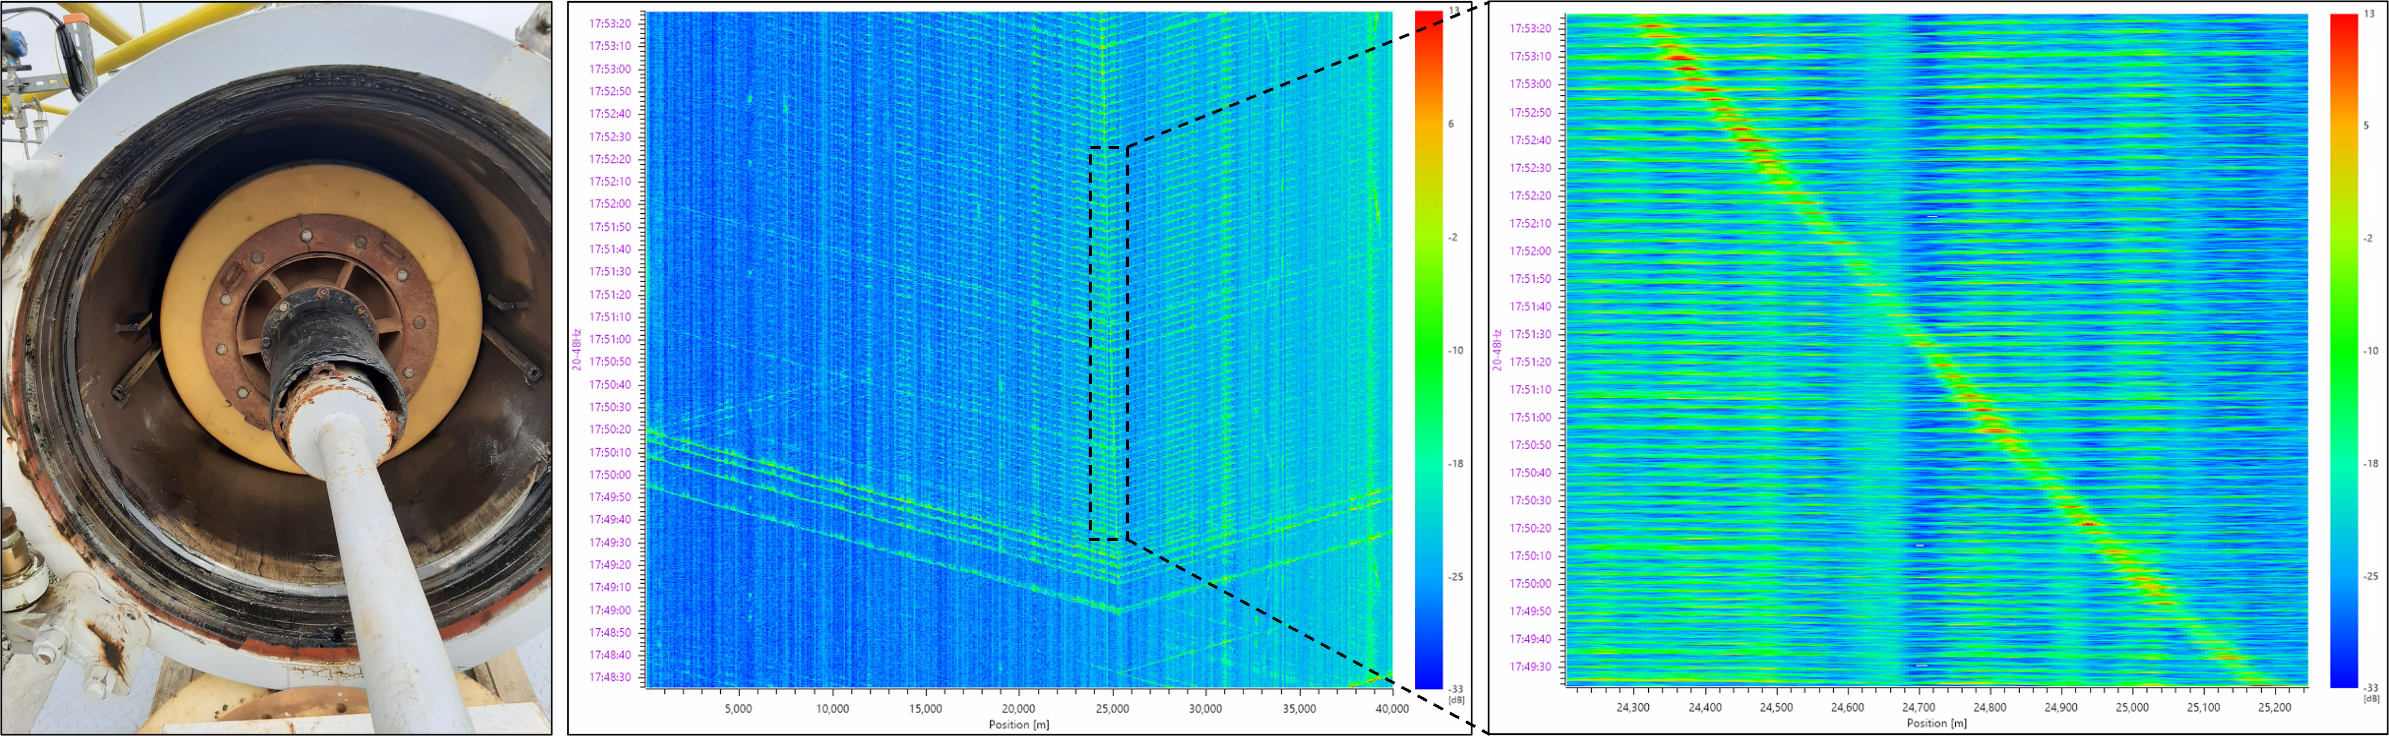
Task: Click Position [m] axis title of middle plot
Action: pyautogui.click(x=1018, y=724)
